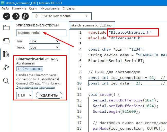The width and height of the screenshot is (167, 132).
Task: Open the Search magnifier sidebar icon
Action: [x=6, y=81]
